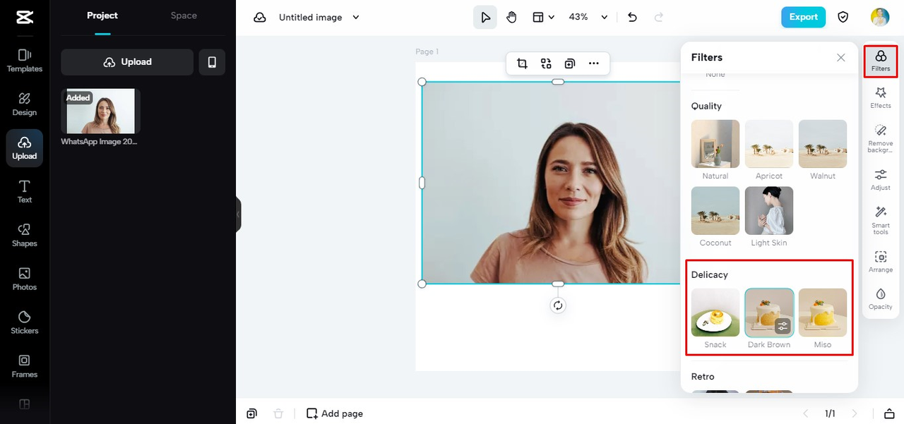Close the Filters panel
Image resolution: width=904 pixels, height=424 pixels.
pyautogui.click(x=840, y=58)
